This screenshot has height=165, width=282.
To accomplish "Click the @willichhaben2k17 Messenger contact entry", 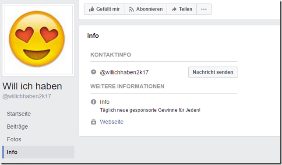I will [x=124, y=72].
